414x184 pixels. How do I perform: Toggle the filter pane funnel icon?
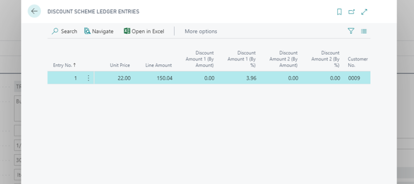[x=351, y=31]
